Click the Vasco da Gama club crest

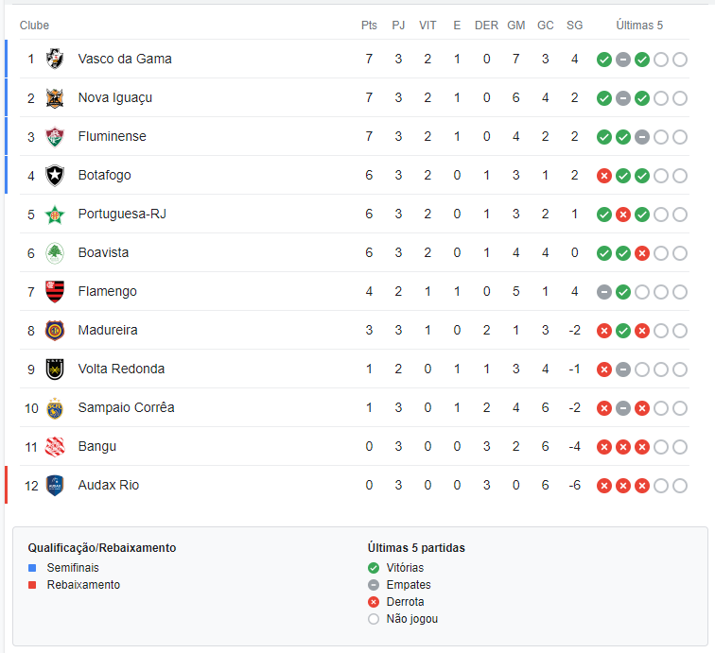pyautogui.click(x=55, y=59)
